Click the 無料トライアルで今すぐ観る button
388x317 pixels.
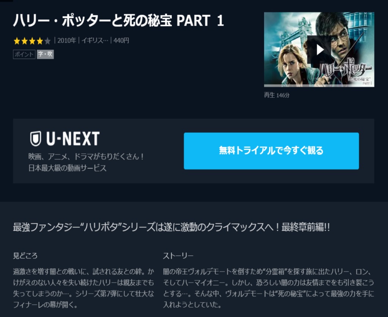[x=271, y=151]
